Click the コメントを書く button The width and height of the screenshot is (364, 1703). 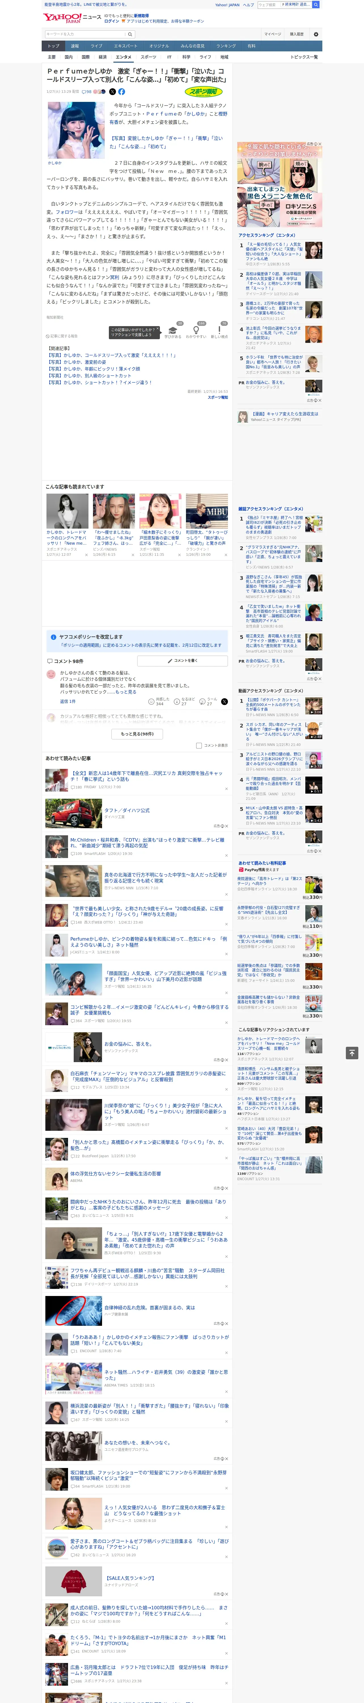coord(182,660)
